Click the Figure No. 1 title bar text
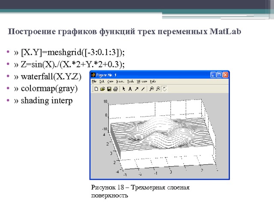The width and height of the screenshot is (274, 205). pos(107,75)
